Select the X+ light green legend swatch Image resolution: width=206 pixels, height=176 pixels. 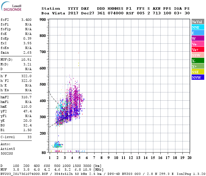(198, 66)
